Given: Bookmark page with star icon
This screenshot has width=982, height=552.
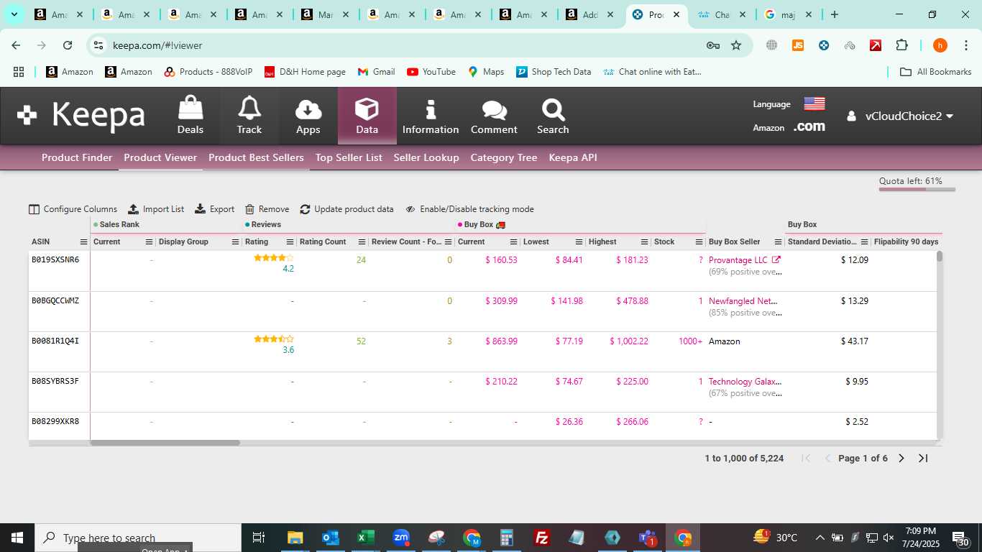Looking at the screenshot, I should pyautogui.click(x=736, y=45).
